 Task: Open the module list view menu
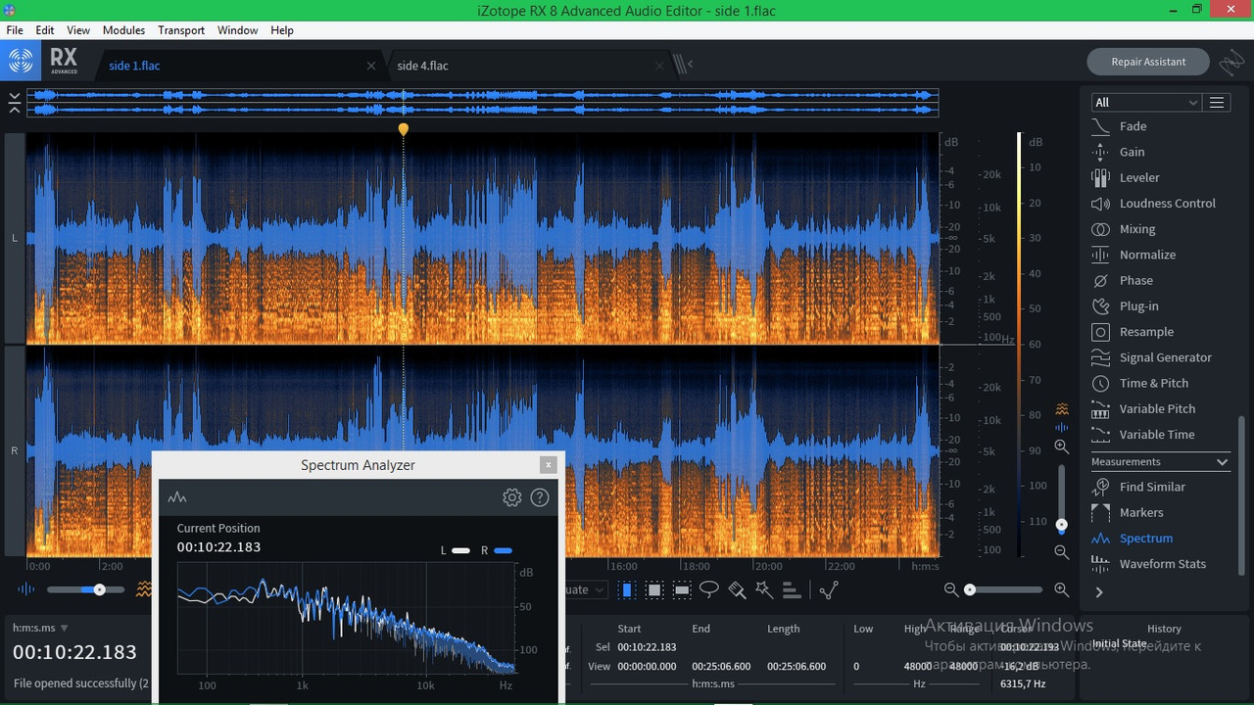[x=1217, y=102]
